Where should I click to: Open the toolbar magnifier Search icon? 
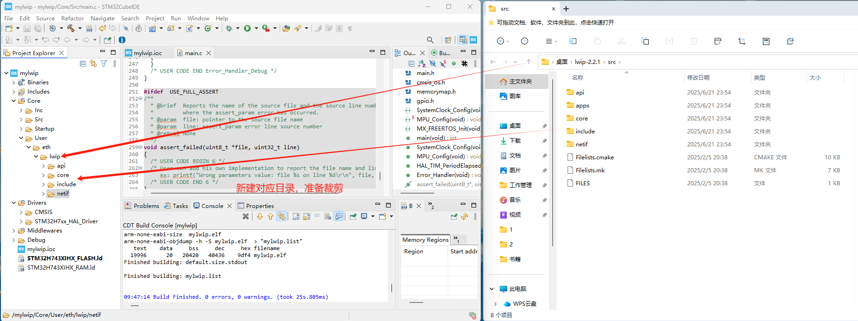430,40
